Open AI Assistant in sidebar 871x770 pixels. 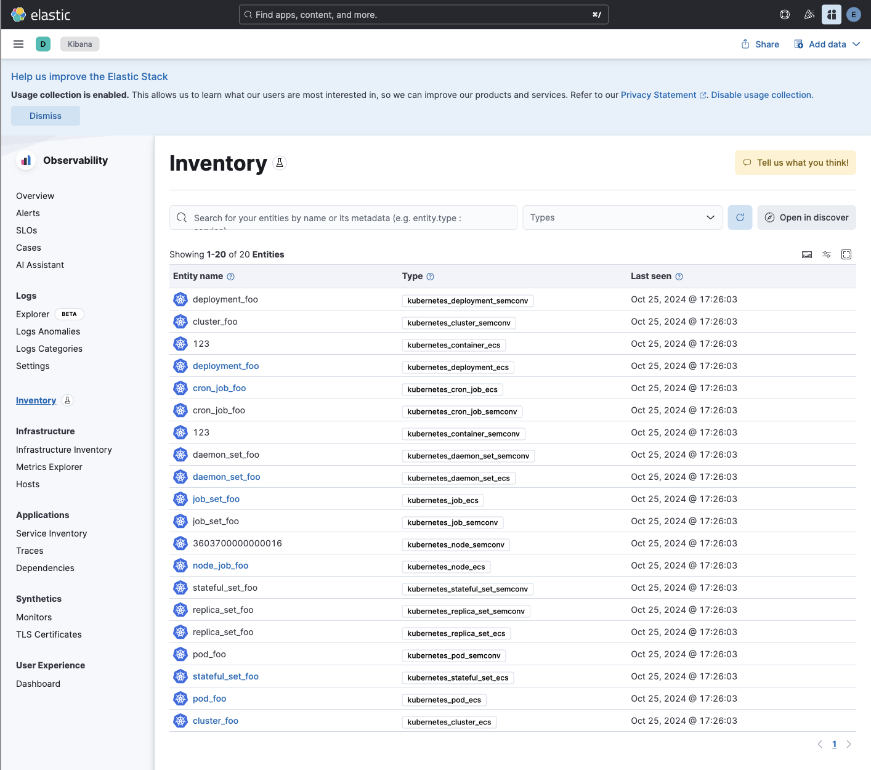[x=40, y=265]
